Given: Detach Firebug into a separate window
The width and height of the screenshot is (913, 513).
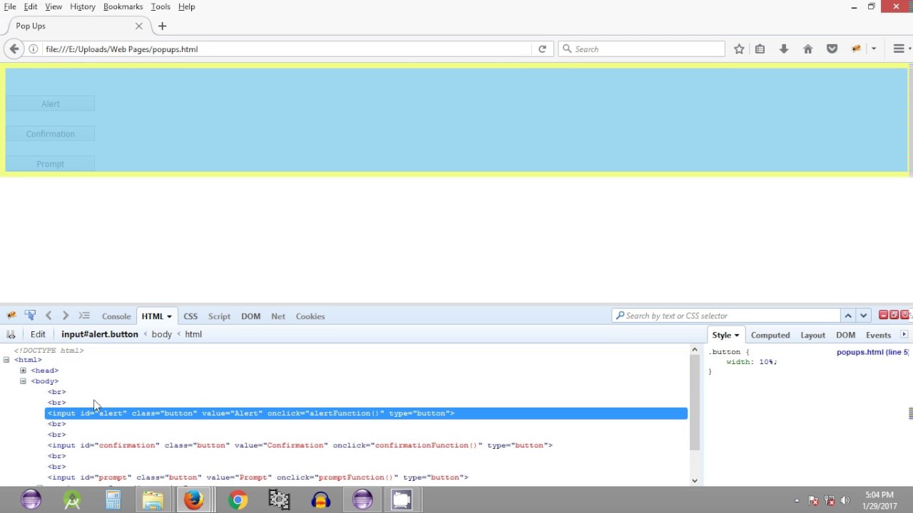Looking at the screenshot, I should [894, 315].
